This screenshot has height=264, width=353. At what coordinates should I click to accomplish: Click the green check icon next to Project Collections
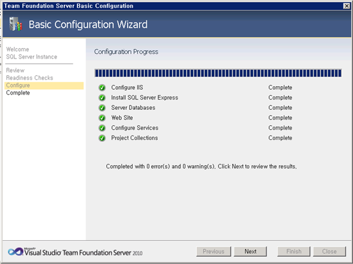click(102, 138)
